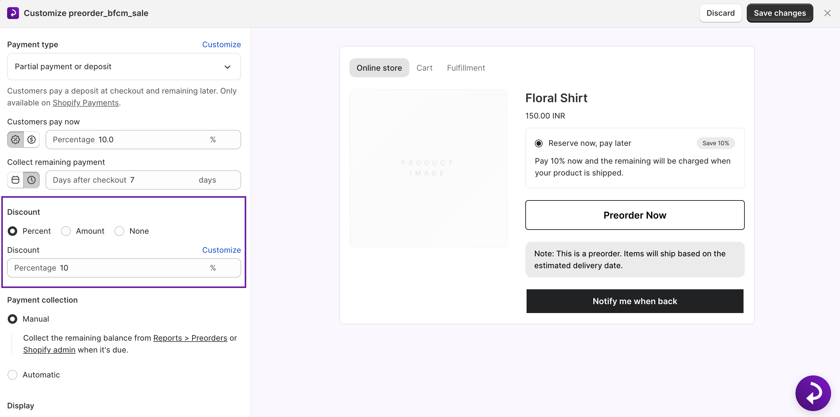Open the purple floating help widget
The height and width of the screenshot is (417, 840).
813,393
